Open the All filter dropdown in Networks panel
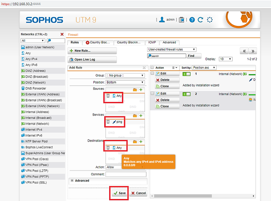The width and height of the screenshot is (271, 201). point(33,41)
